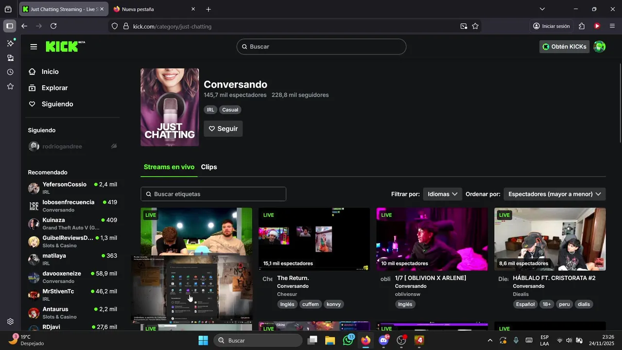The height and width of the screenshot is (350, 622).
Task: Open GuibelReviews recommended channel
Action: [72, 241]
